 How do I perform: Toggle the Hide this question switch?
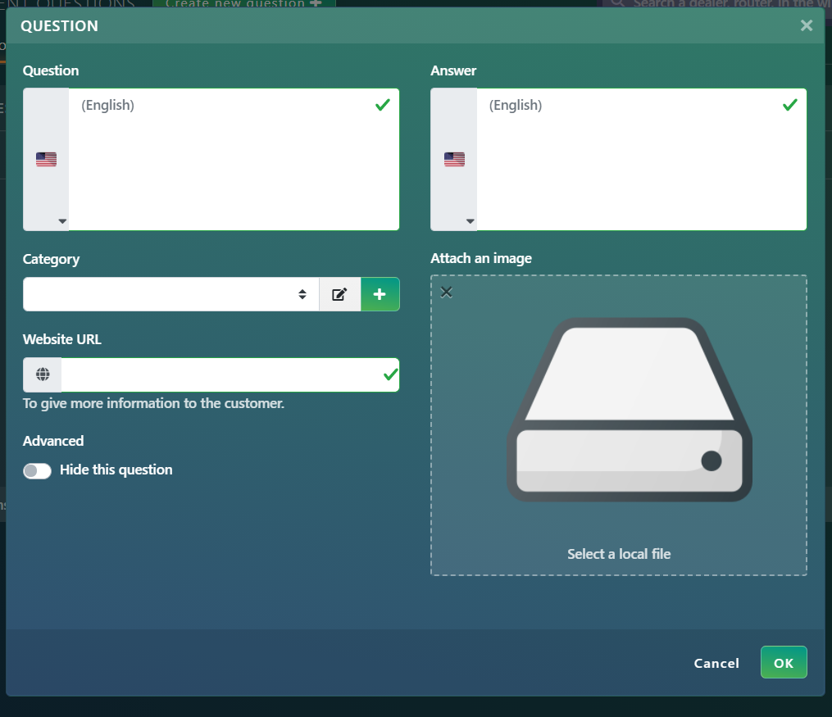tap(37, 470)
